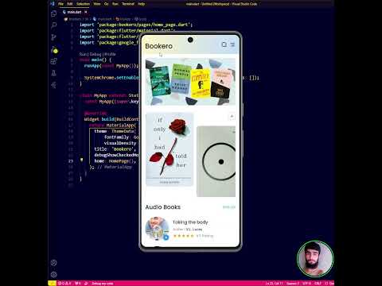Screen dimensions: 382x286
Task: Open the Talking the body audiobook cover
Action: click(158, 229)
